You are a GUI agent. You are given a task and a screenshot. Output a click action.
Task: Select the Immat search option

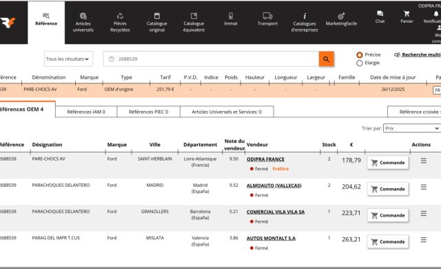231,19
